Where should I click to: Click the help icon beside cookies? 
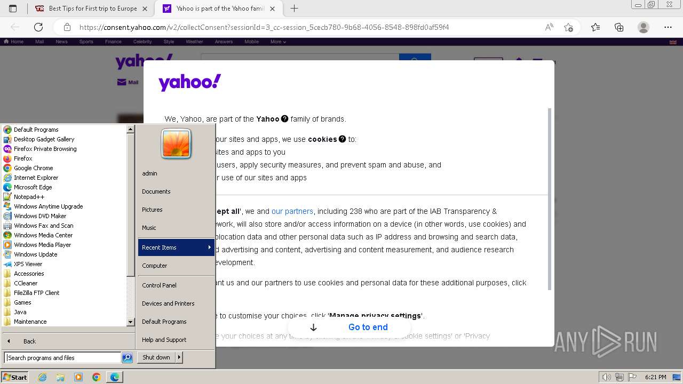click(x=342, y=139)
